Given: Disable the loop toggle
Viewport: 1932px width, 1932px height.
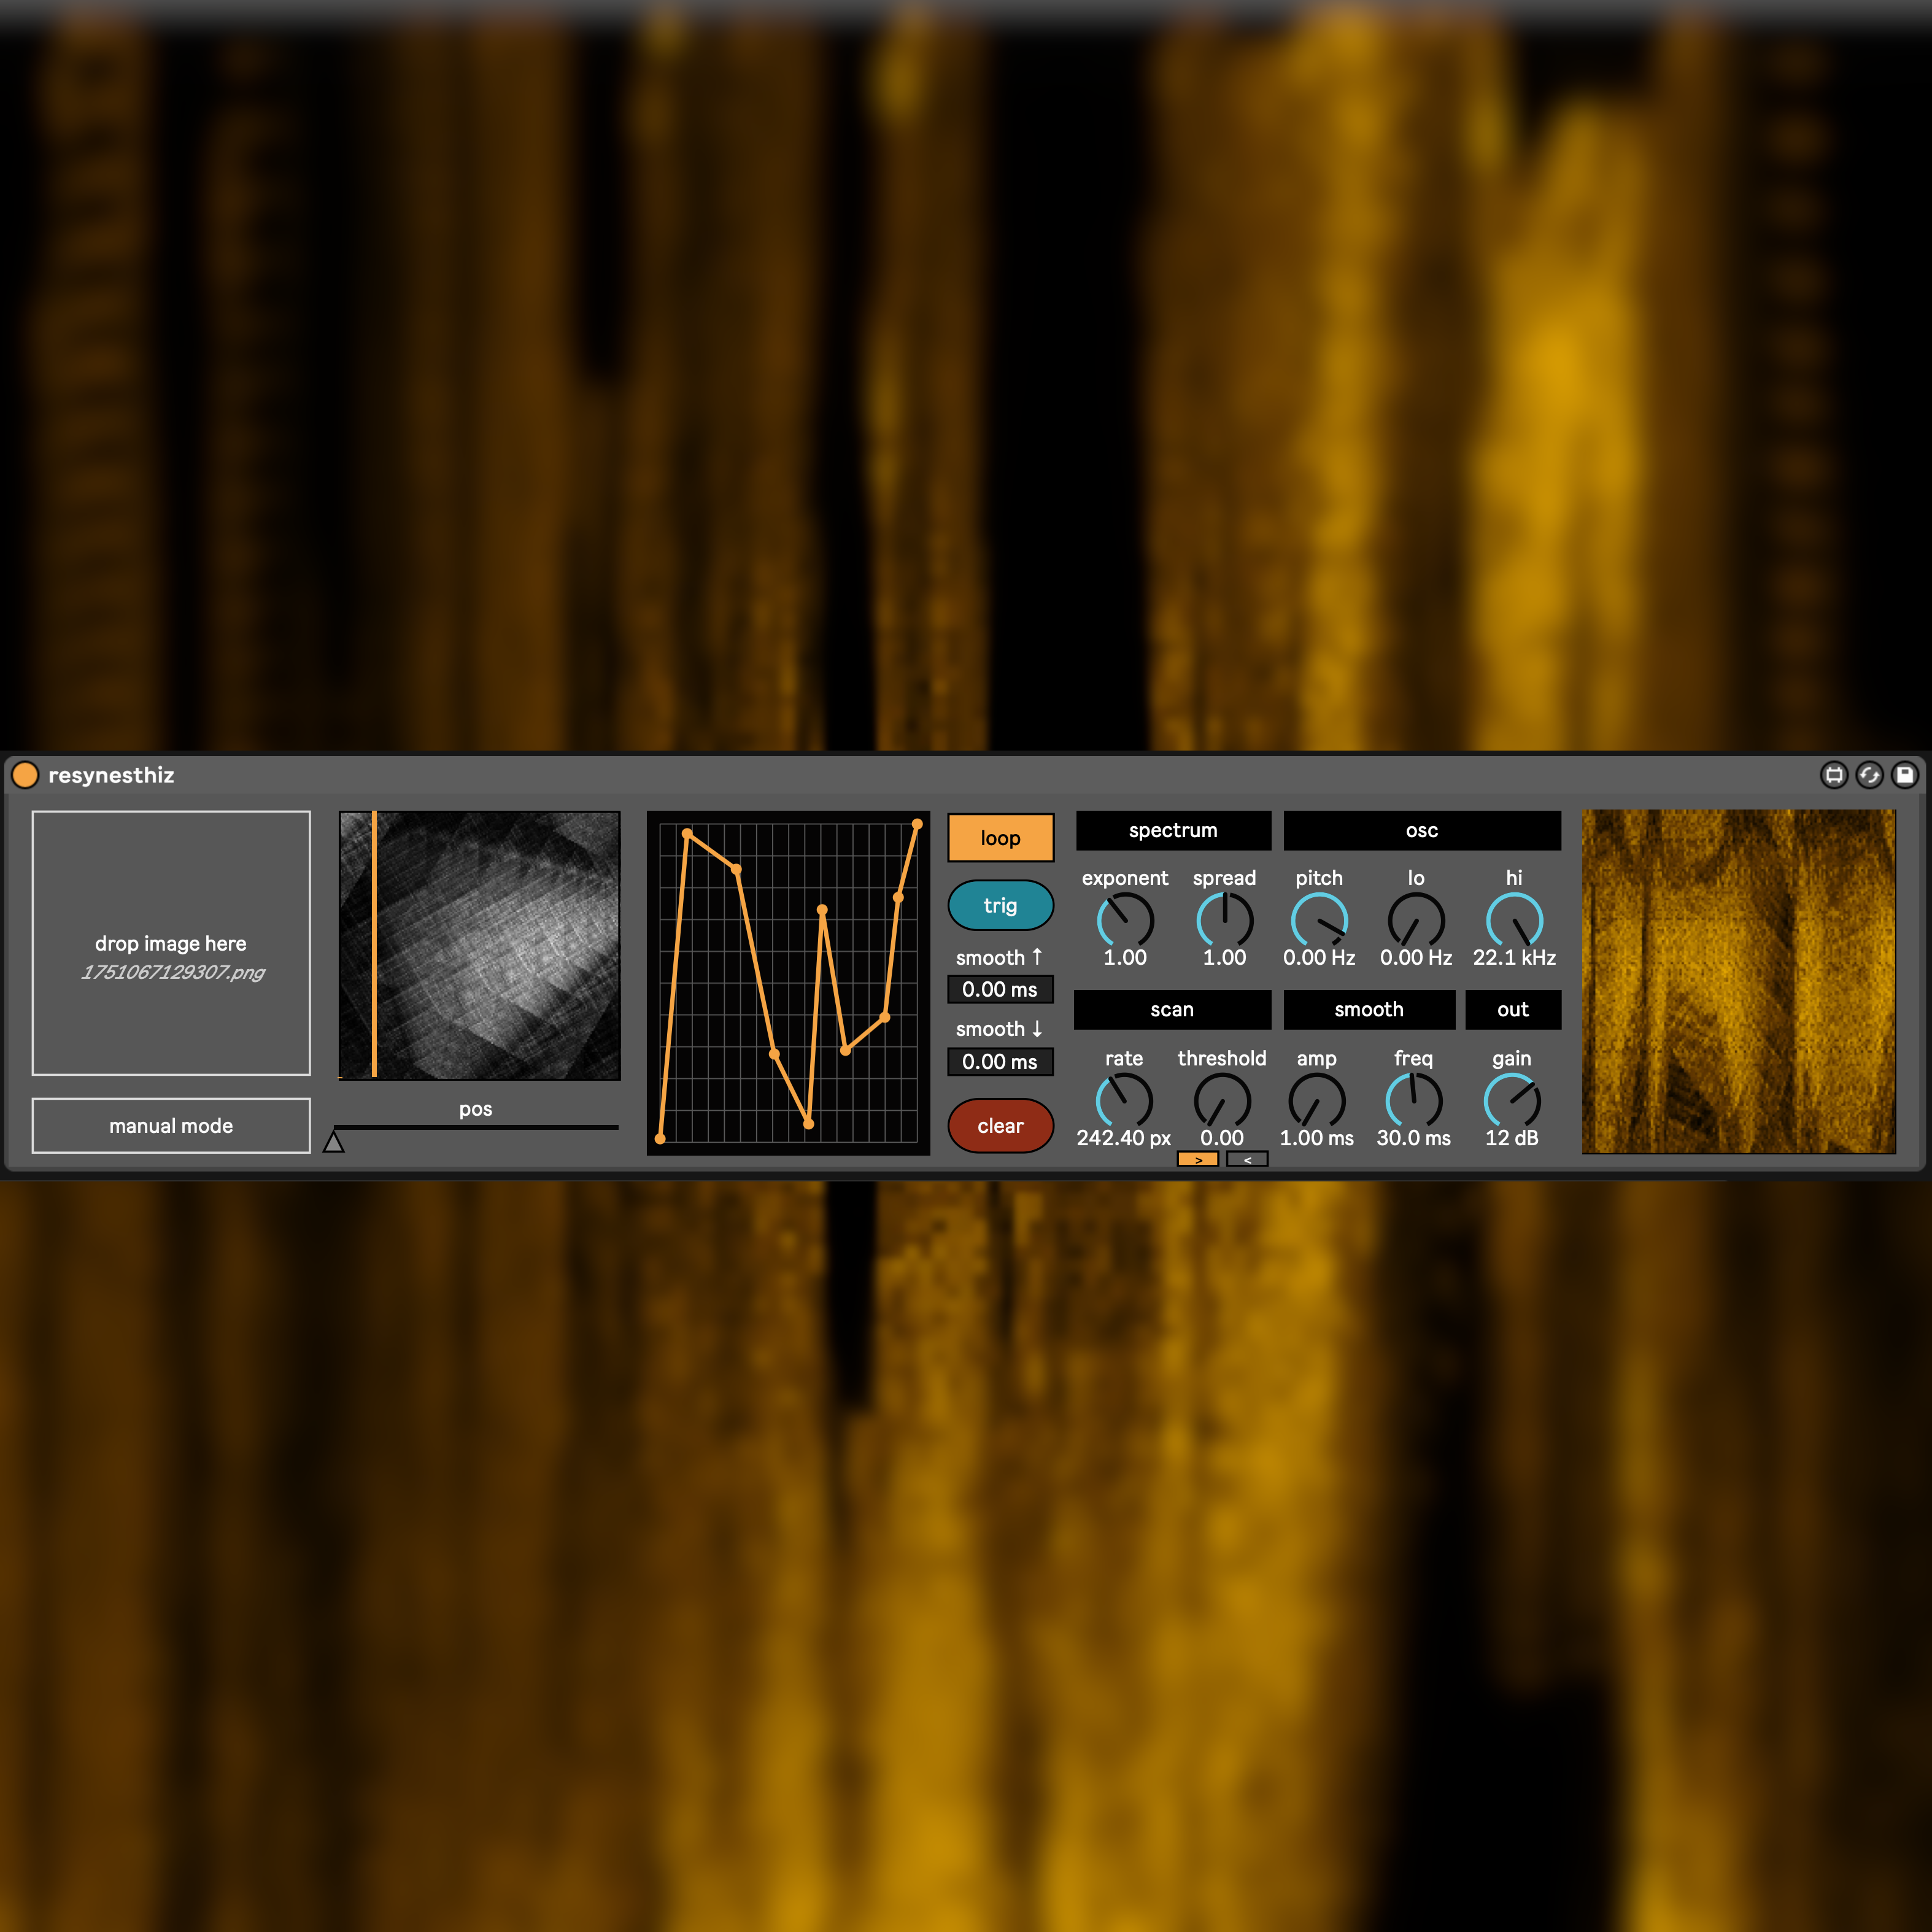Looking at the screenshot, I should [x=1000, y=838].
